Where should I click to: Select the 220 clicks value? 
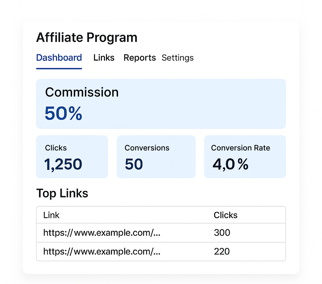(x=222, y=252)
